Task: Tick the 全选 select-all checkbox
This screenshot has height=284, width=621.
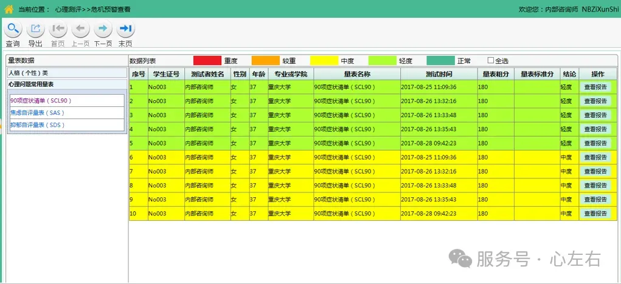Action: coord(491,61)
